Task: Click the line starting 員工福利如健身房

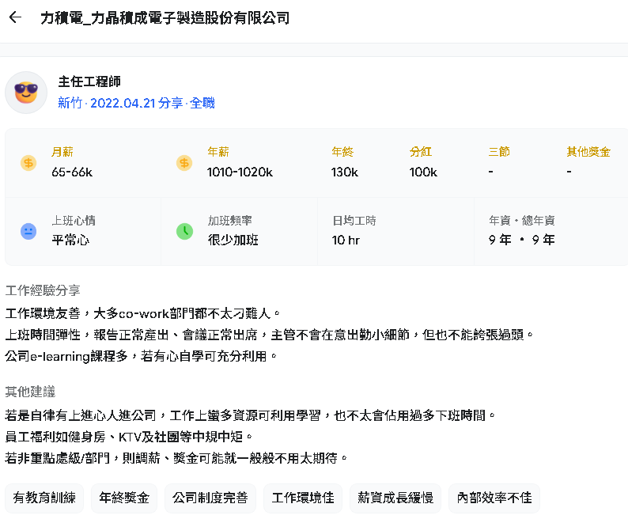Action: [x=128, y=437]
